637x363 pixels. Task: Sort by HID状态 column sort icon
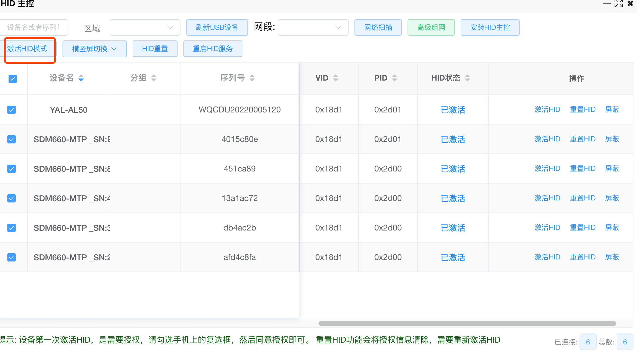tap(467, 78)
